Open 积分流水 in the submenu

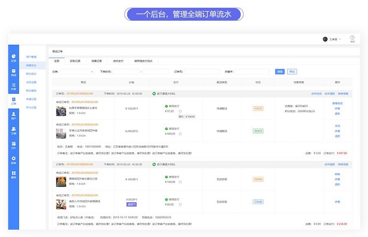point(31,74)
